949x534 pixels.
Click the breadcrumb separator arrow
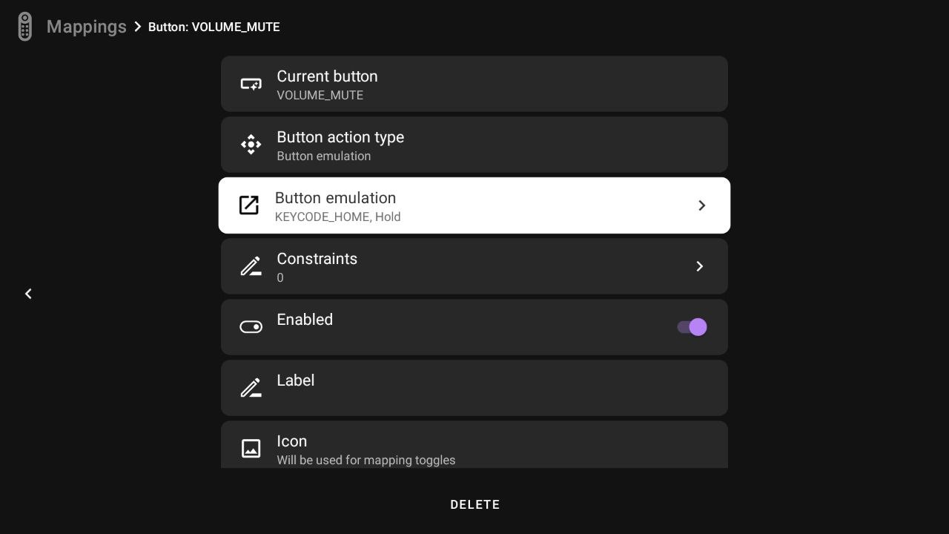(x=138, y=27)
